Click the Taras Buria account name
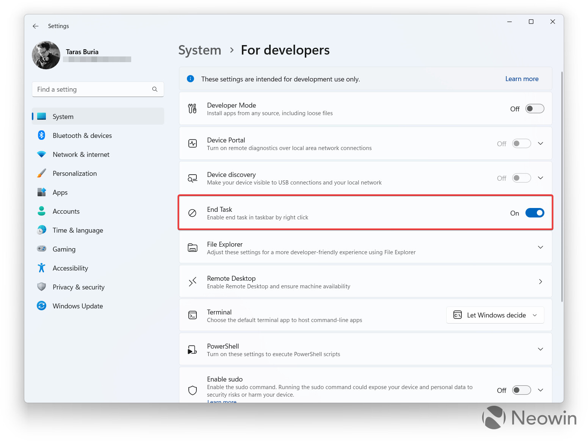 [x=82, y=52]
